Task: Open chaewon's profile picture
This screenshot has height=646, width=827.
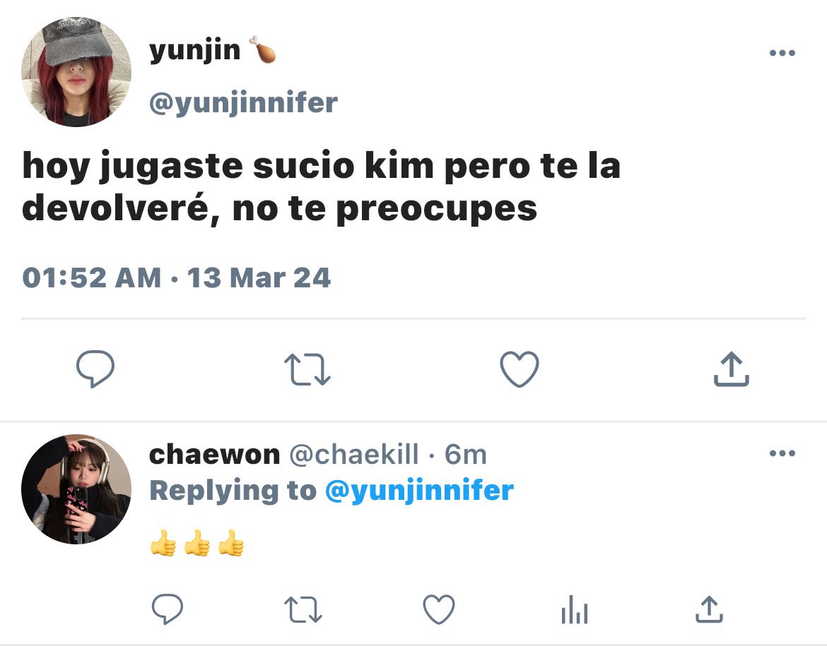Action: [x=76, y=489]
